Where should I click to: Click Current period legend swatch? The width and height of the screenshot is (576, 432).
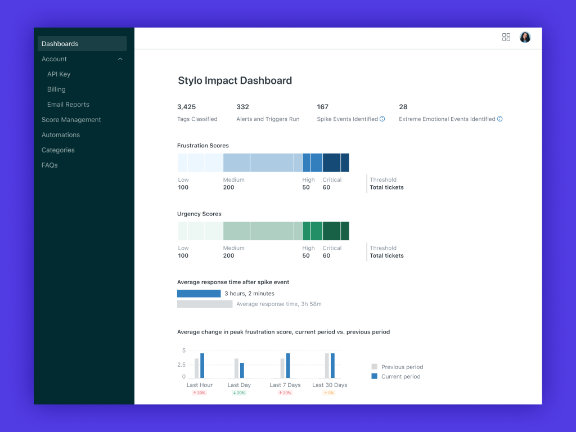tap(374, 376)
